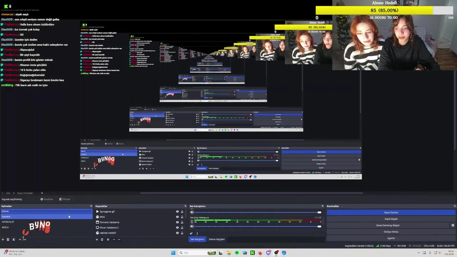Open taskbar clock showing 00:10
This screenshot has height=257, width=457.
[x=449, y=253]
